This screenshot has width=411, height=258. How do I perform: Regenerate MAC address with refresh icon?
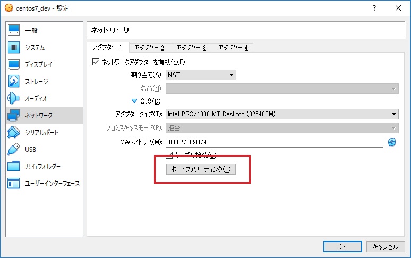tap(392, 142)
